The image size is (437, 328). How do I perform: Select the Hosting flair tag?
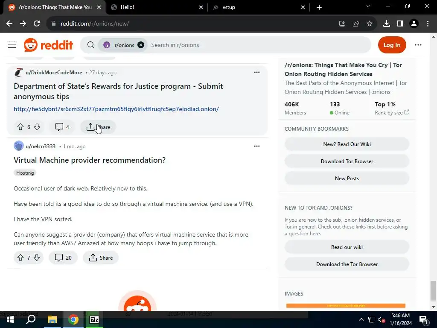[x=25, y=173]
